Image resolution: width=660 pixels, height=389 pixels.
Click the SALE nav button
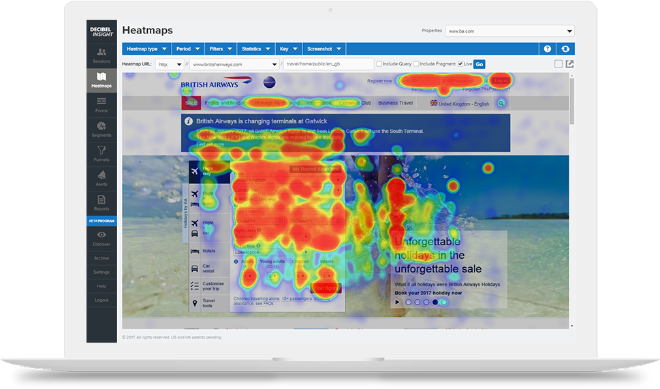pos(191,103)
